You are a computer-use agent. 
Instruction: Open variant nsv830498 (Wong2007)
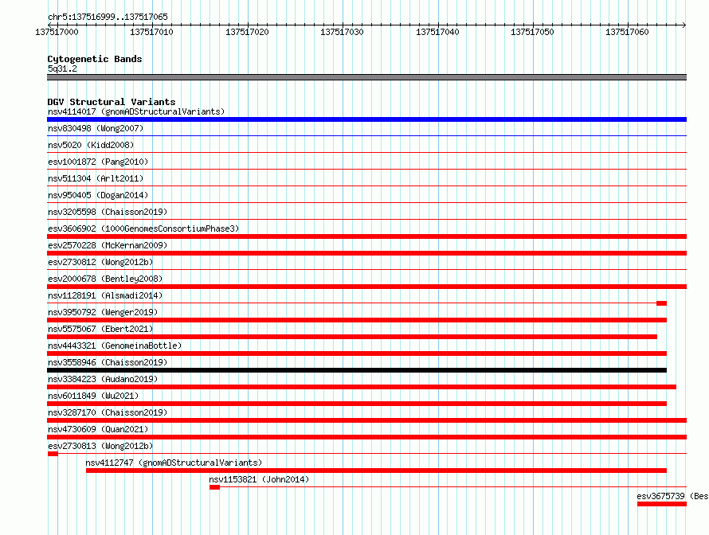pyautogui.click(x=96, y=128)
